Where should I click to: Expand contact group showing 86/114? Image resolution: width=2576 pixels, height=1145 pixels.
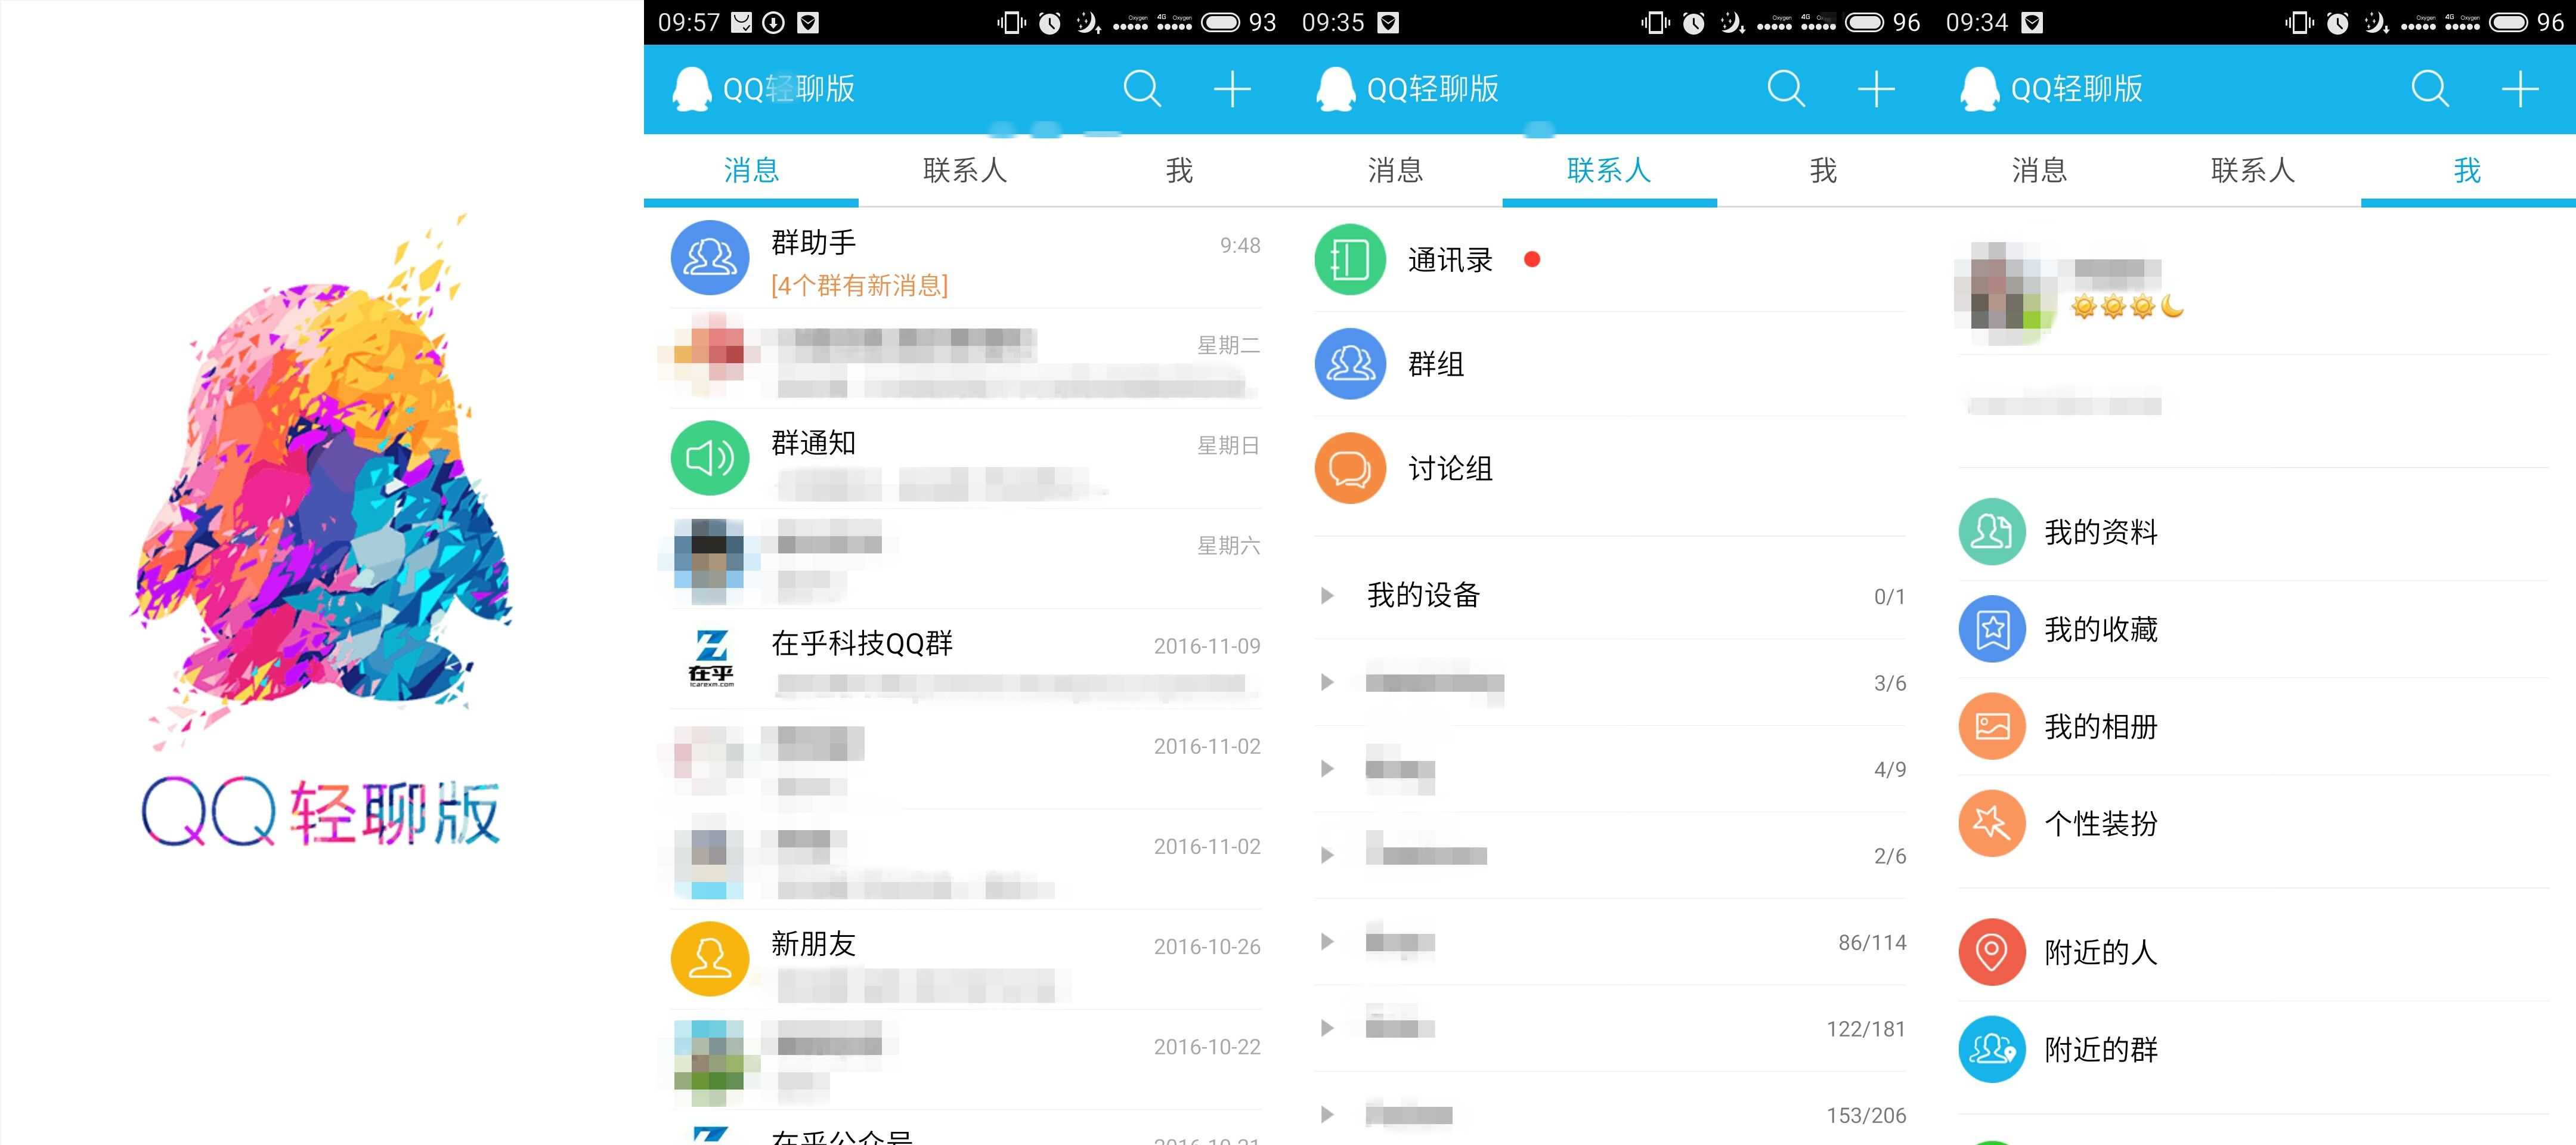(1327, 942)
